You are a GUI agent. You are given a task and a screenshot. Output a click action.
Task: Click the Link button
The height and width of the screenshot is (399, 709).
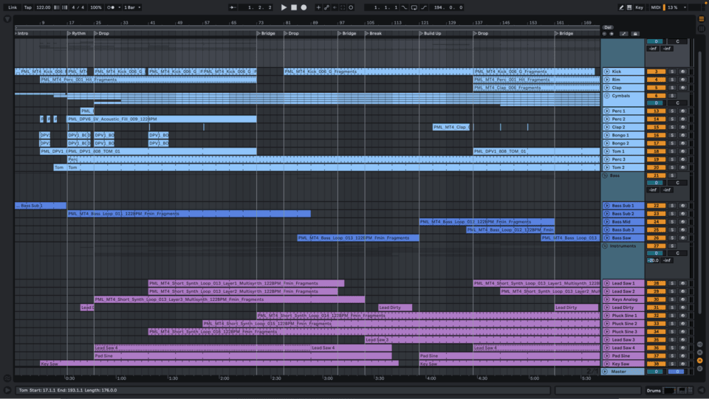[12, 7]
